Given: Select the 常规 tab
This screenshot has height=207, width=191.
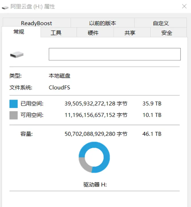Looking at the screenshot, I should tap(19, 32).
